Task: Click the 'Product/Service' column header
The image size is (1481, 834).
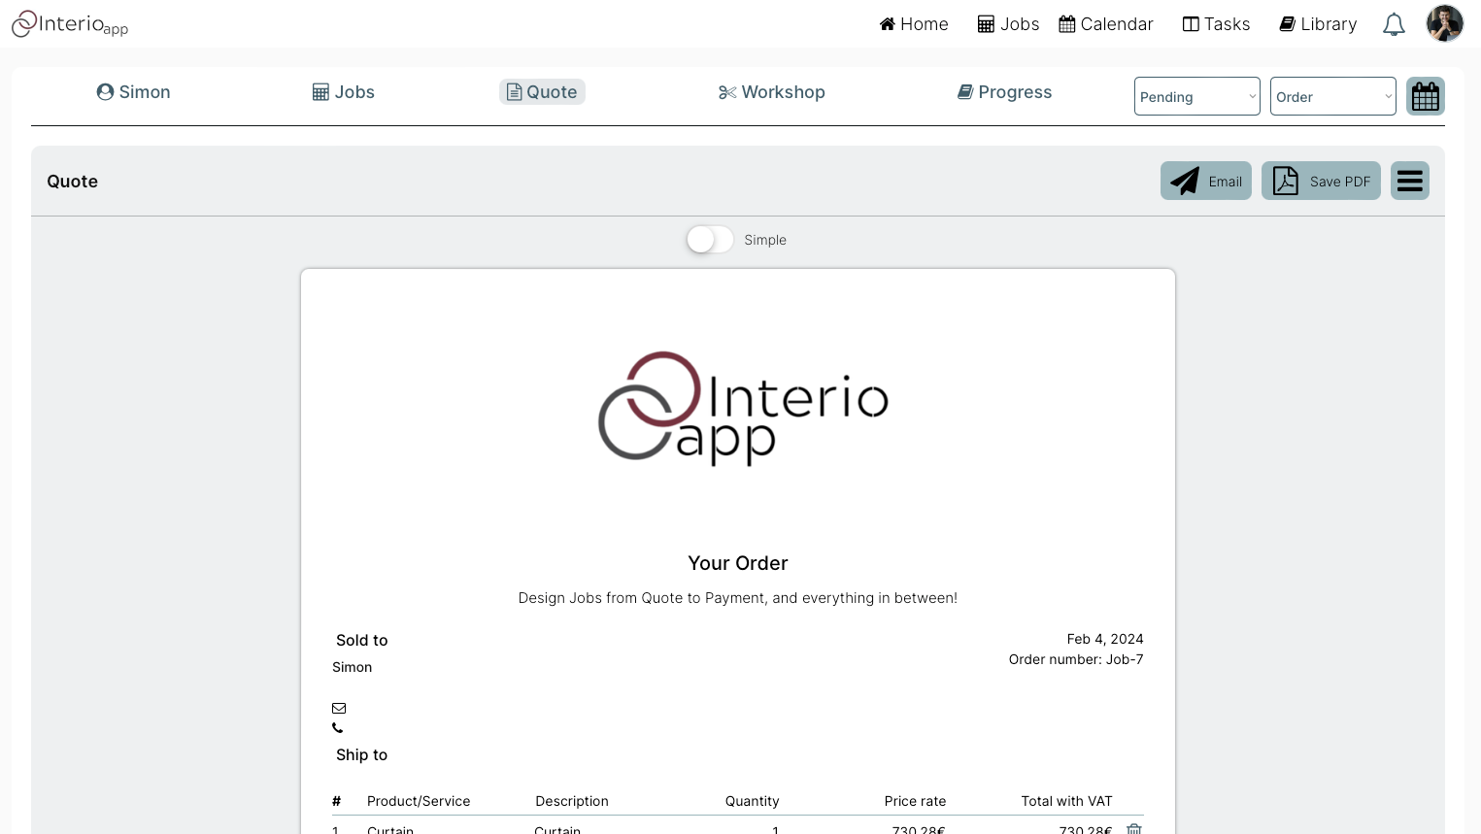Action: tap(419, 801)
